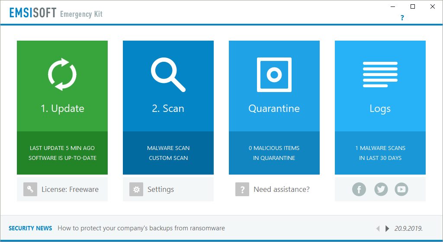Click Software is up-to-date status
This screenshot has width=443, height=242.
[x=62, y=158]
